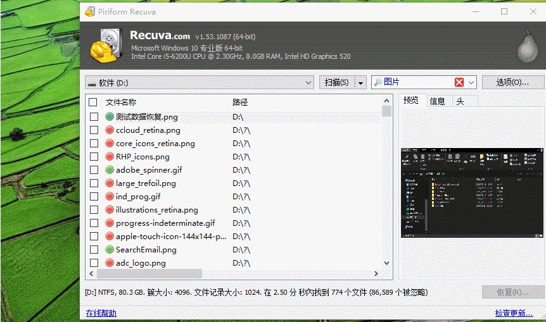Click the horizontal scroll left arrow
This screenshot has width=546, height=322.
(91, 274)
